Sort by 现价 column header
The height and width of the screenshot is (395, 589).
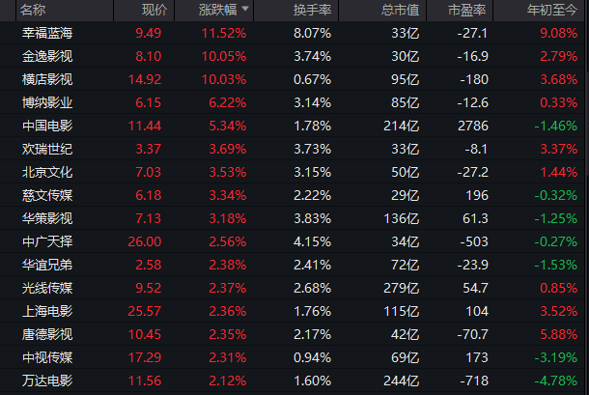(x=154, y=10)
